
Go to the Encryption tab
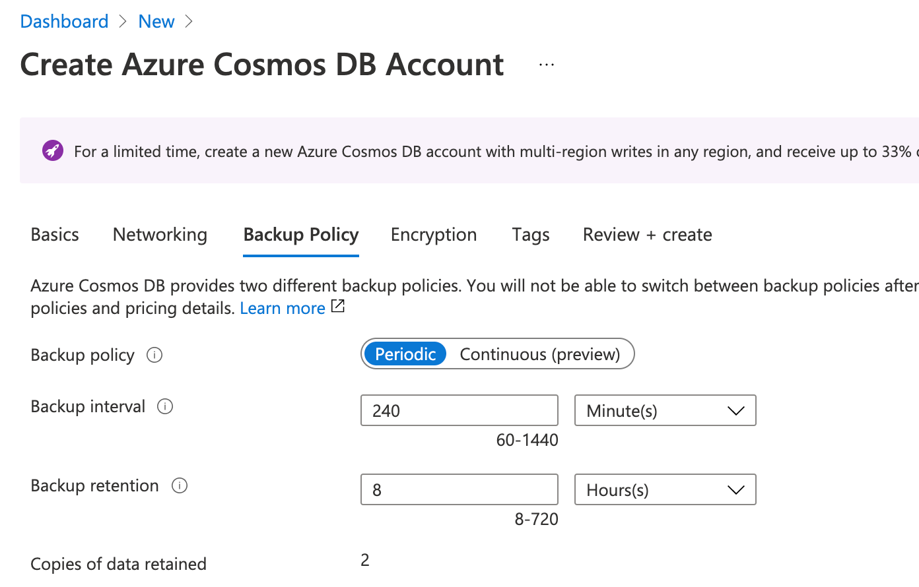tap(434, 235)
